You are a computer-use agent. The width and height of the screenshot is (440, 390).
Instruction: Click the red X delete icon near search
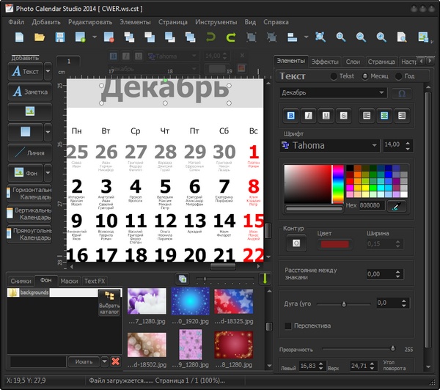pos(115,361)
